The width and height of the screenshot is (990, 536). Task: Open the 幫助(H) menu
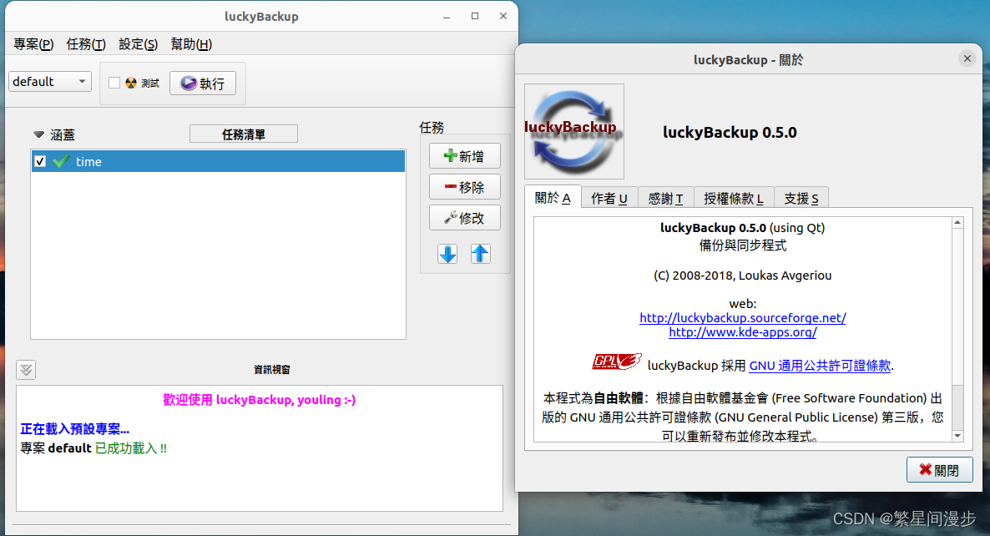click(x=191, y=44)
